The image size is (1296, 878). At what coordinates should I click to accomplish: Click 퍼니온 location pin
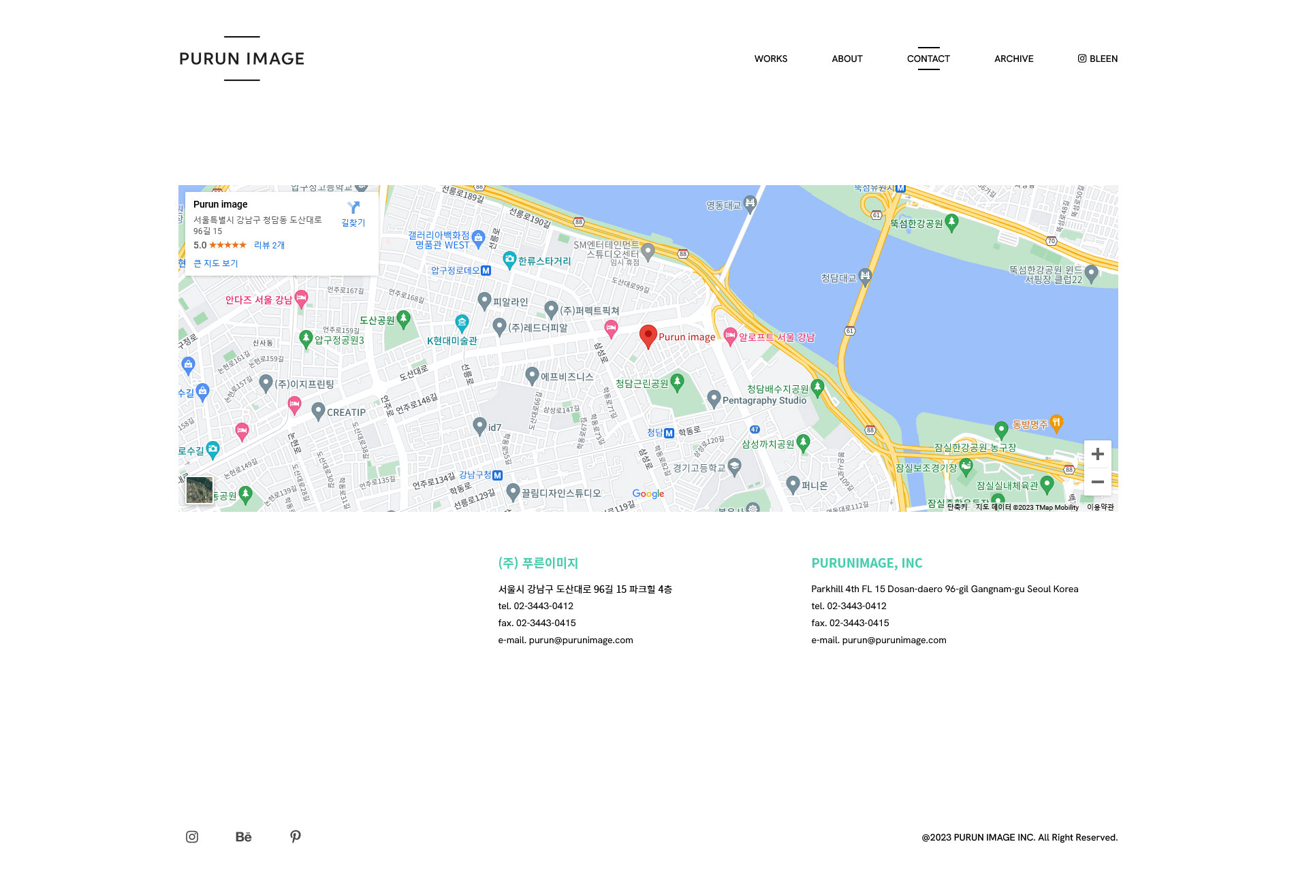[792, 484]
